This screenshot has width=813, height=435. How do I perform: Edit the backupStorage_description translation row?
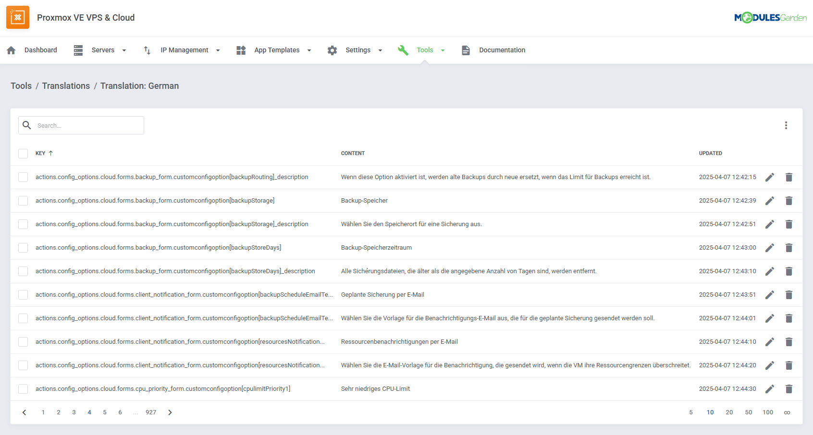770,224
